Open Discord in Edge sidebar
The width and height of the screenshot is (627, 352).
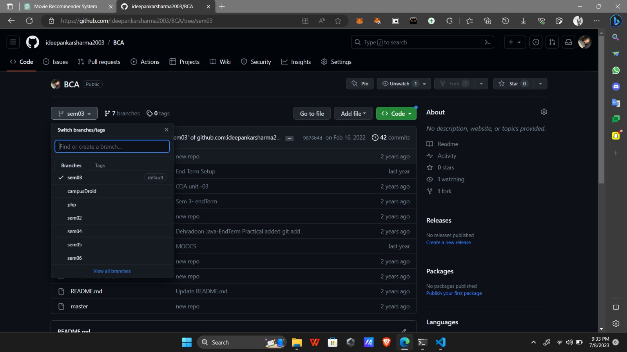[616, 86]
